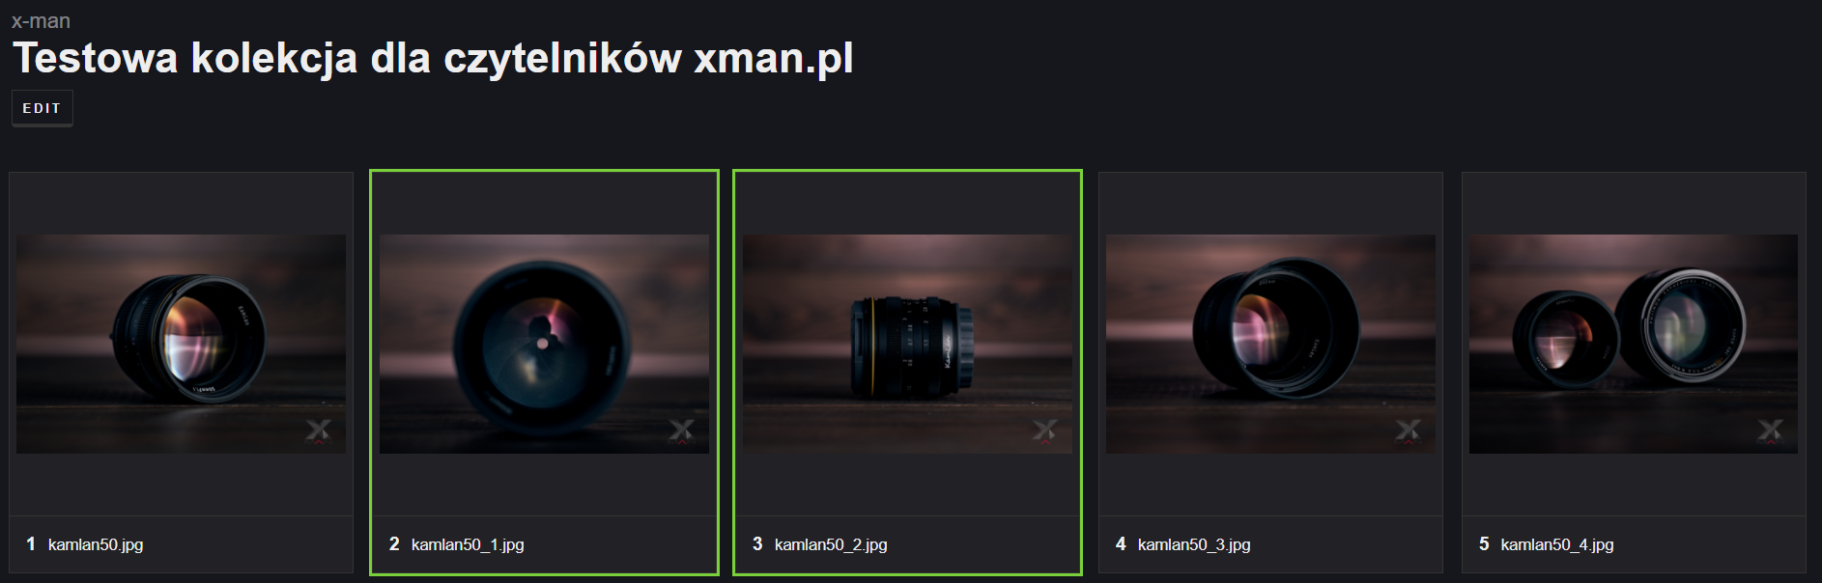
Task: Click the kamlan50_1.jpg filename label
Action: coord(468,544)
